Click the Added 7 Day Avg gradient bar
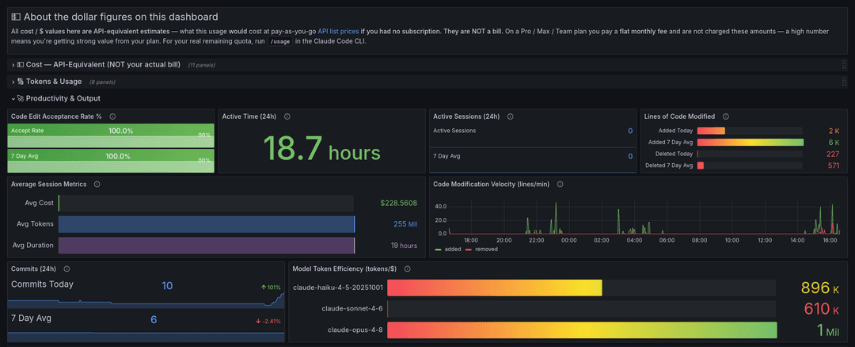Viewport: 855px width, 347px height. tap(750, 143)
